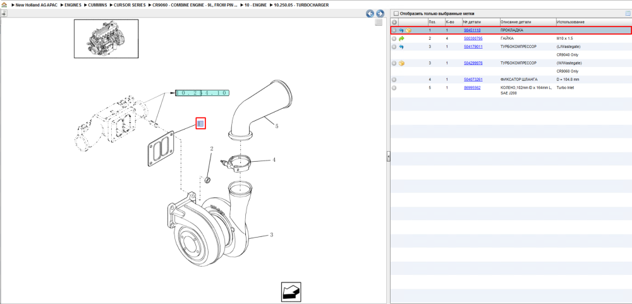Click the '(L/Wastegate)' usage cell
Screen dimensions: 632x304
[x=568, y=47]
